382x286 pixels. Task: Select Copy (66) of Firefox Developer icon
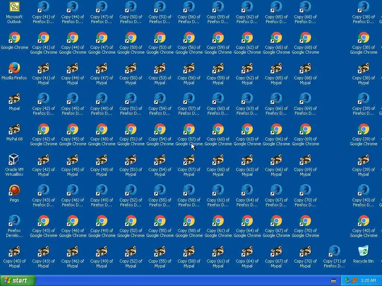click(276, 99)
